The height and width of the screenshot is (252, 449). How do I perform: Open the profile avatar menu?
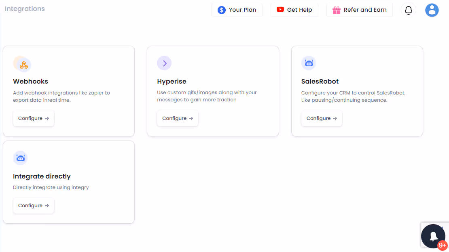pos(432,10)
